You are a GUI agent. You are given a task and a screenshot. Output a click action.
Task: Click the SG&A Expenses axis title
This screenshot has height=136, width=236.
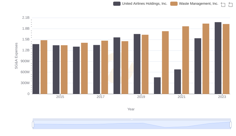(16, 56)
